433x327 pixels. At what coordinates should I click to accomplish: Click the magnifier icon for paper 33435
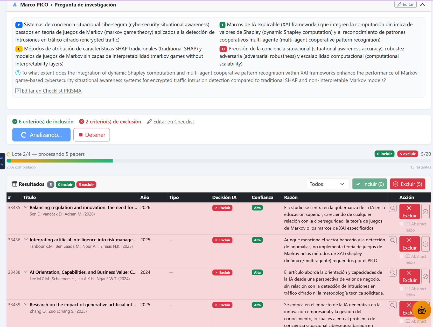[393, 208]
